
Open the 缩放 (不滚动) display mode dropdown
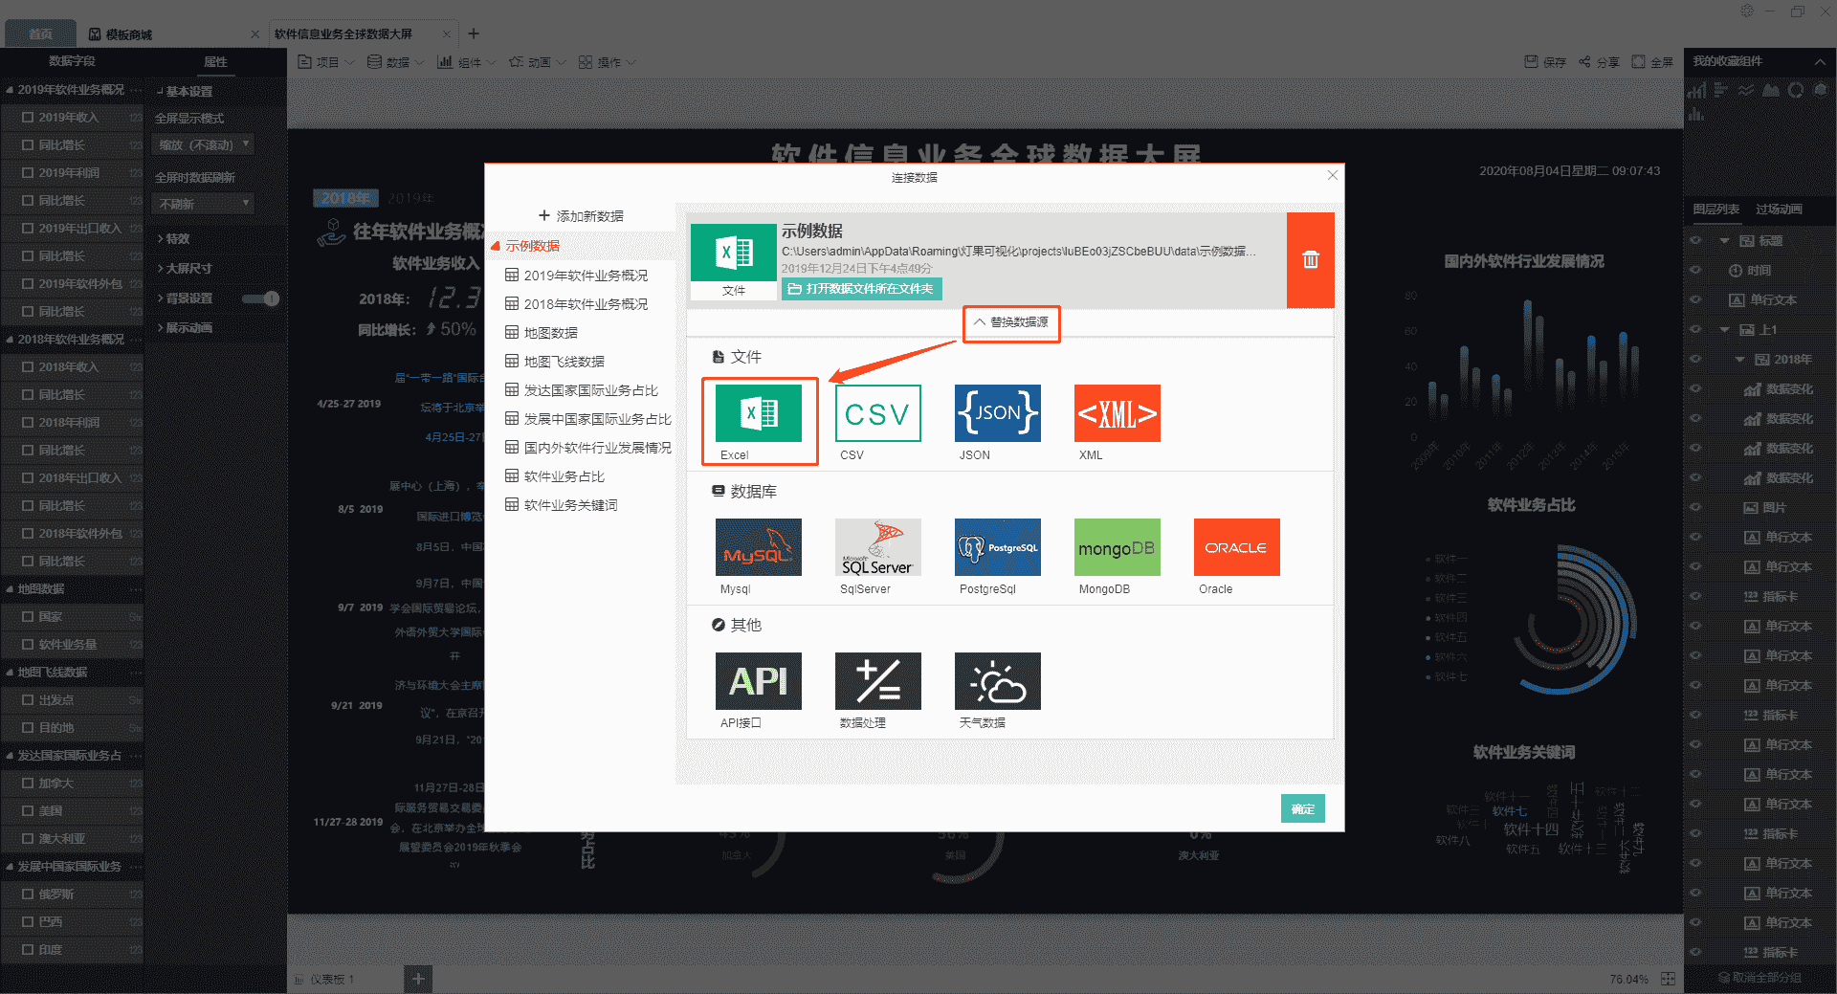(x=204, y=145)
